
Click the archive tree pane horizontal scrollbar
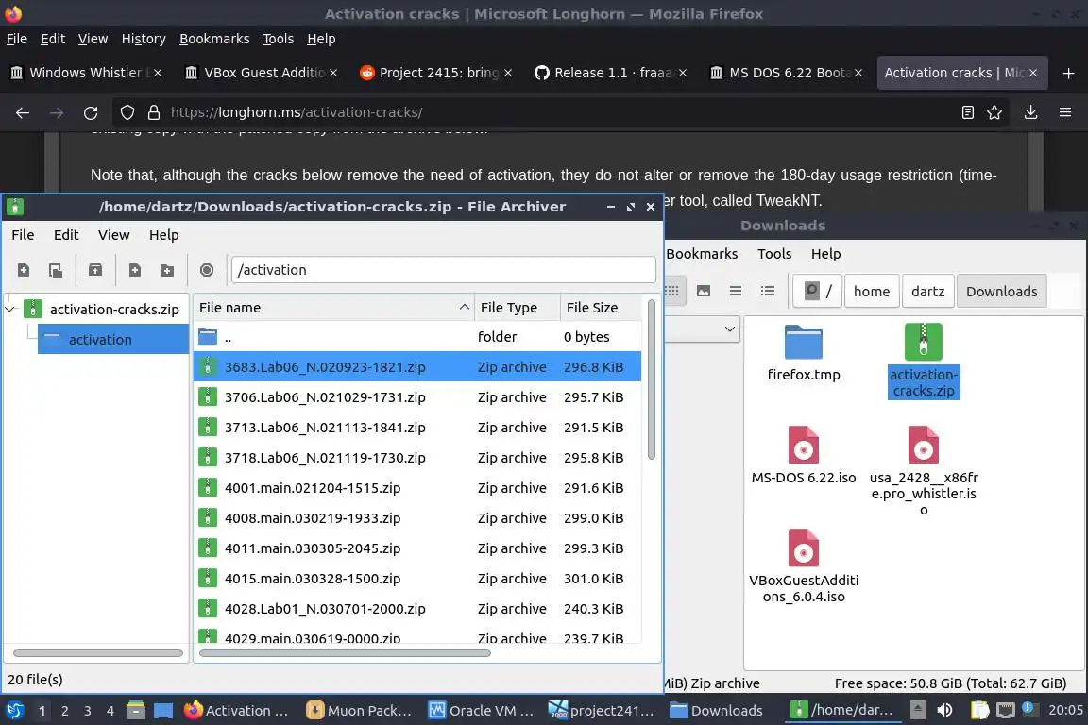98,653
